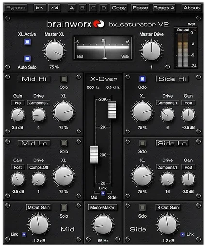Click the undo arrow button
206x247 pixels.
coord(40,8)
